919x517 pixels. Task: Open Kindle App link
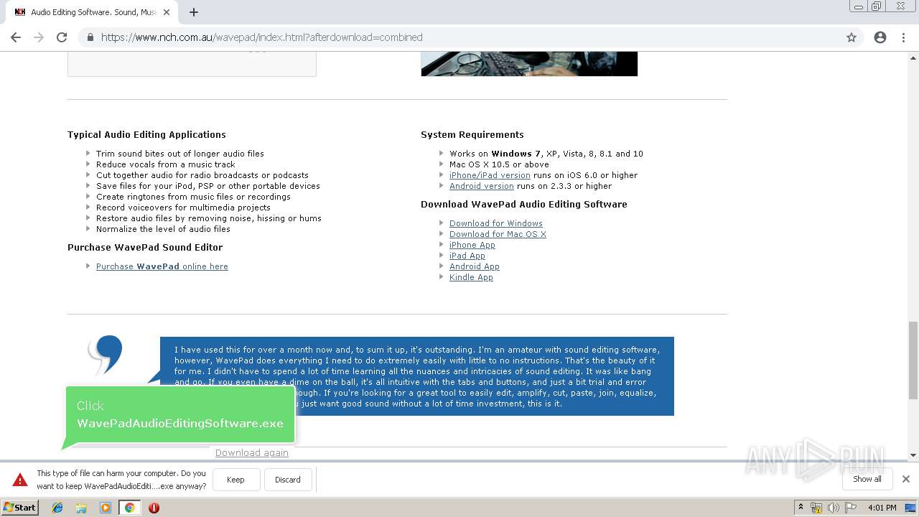[471, 277]
